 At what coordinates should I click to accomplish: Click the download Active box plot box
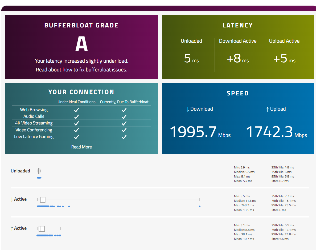tap(43, 200)
